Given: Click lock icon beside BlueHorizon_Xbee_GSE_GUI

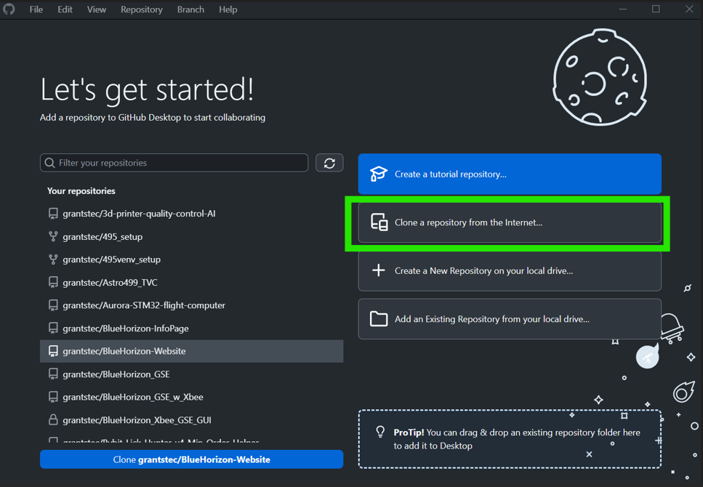Looking at the screenshot, I should tap(53, 419).
